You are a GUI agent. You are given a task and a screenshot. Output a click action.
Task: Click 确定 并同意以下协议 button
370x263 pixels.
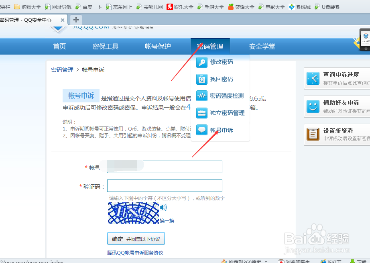(136, 239)
